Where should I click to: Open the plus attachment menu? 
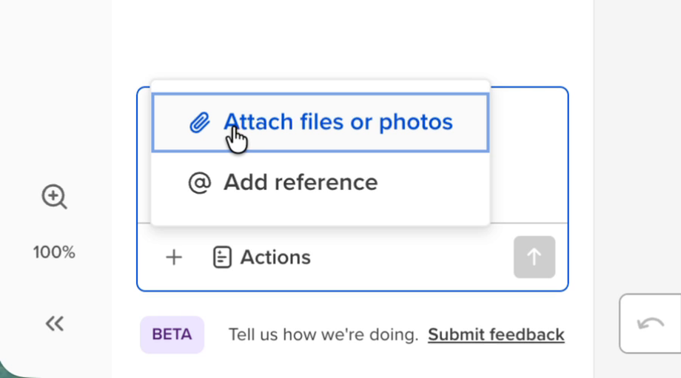tap(174, 257)
